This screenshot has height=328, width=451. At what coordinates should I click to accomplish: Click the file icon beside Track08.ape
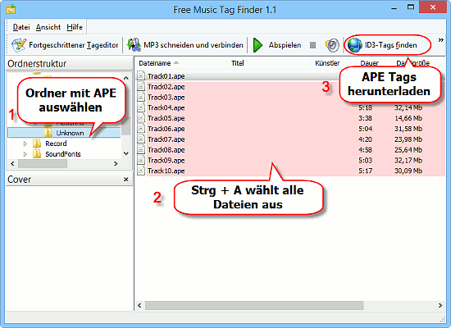141,149
